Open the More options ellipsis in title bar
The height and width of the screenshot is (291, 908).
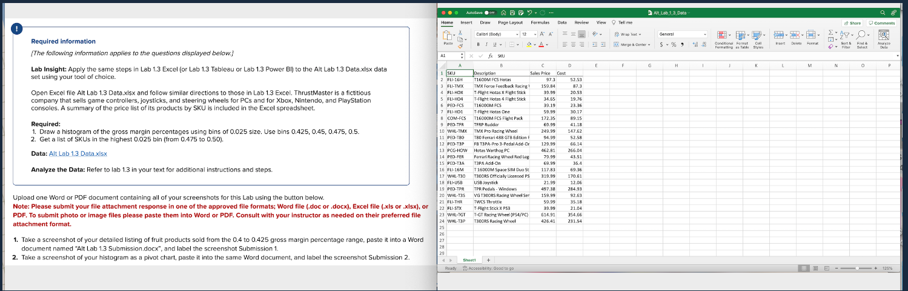click(551, 13)
